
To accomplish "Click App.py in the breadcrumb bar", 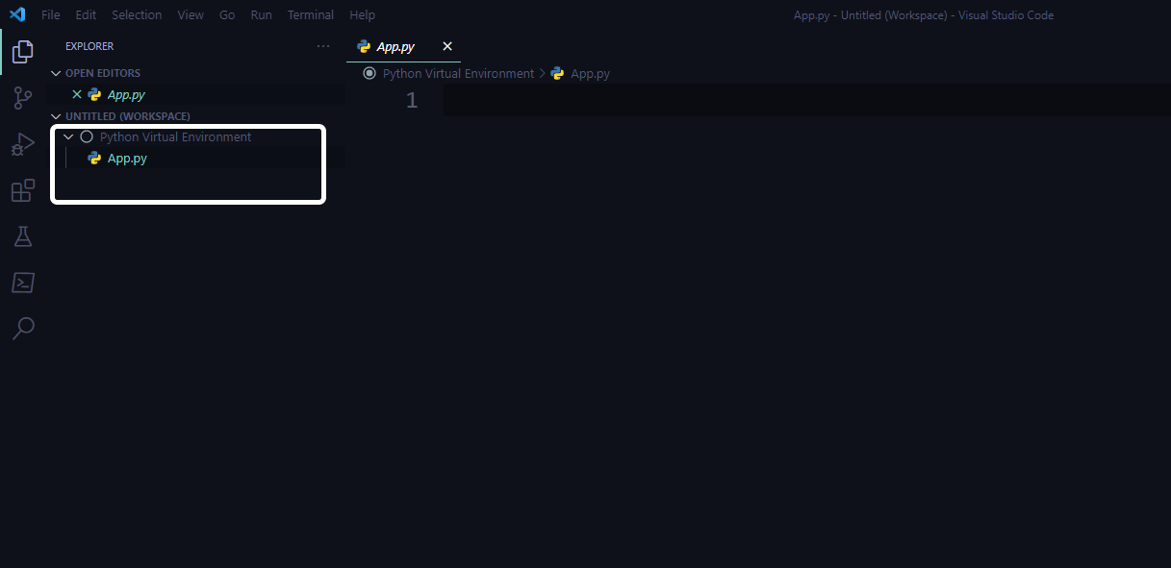I will [x=590, y=73].
